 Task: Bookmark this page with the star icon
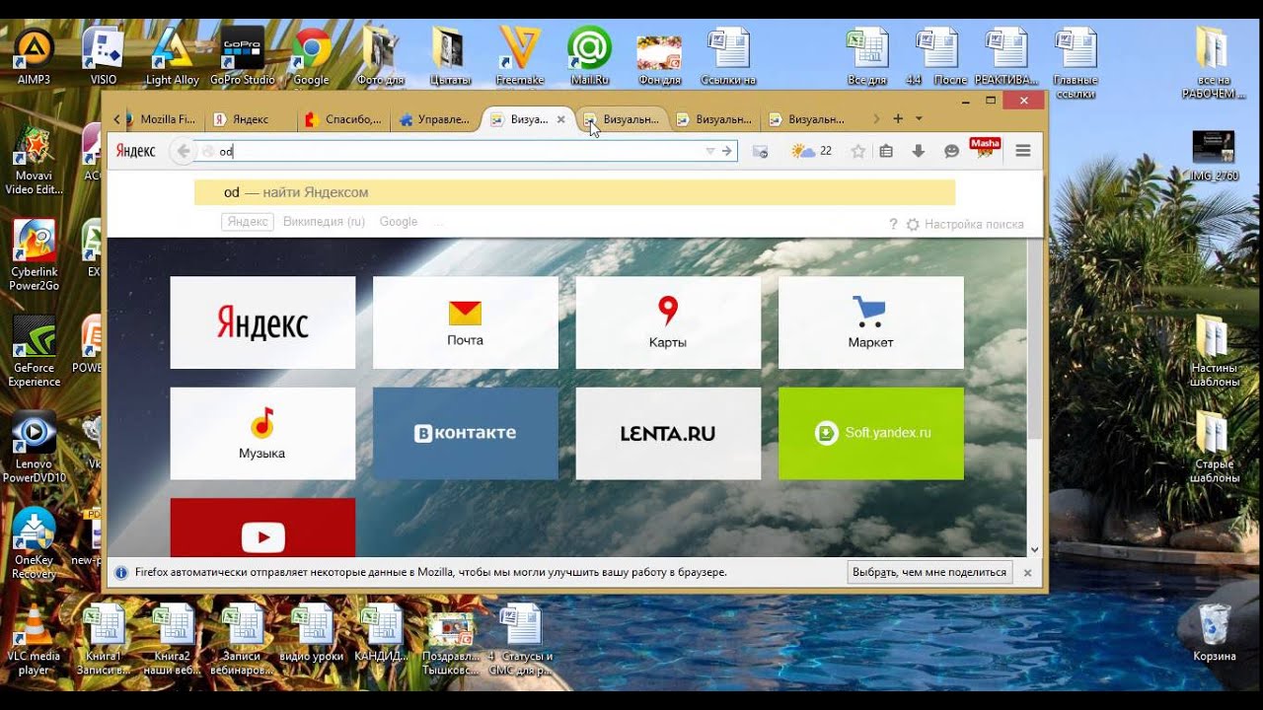click(x=857, y=151)
